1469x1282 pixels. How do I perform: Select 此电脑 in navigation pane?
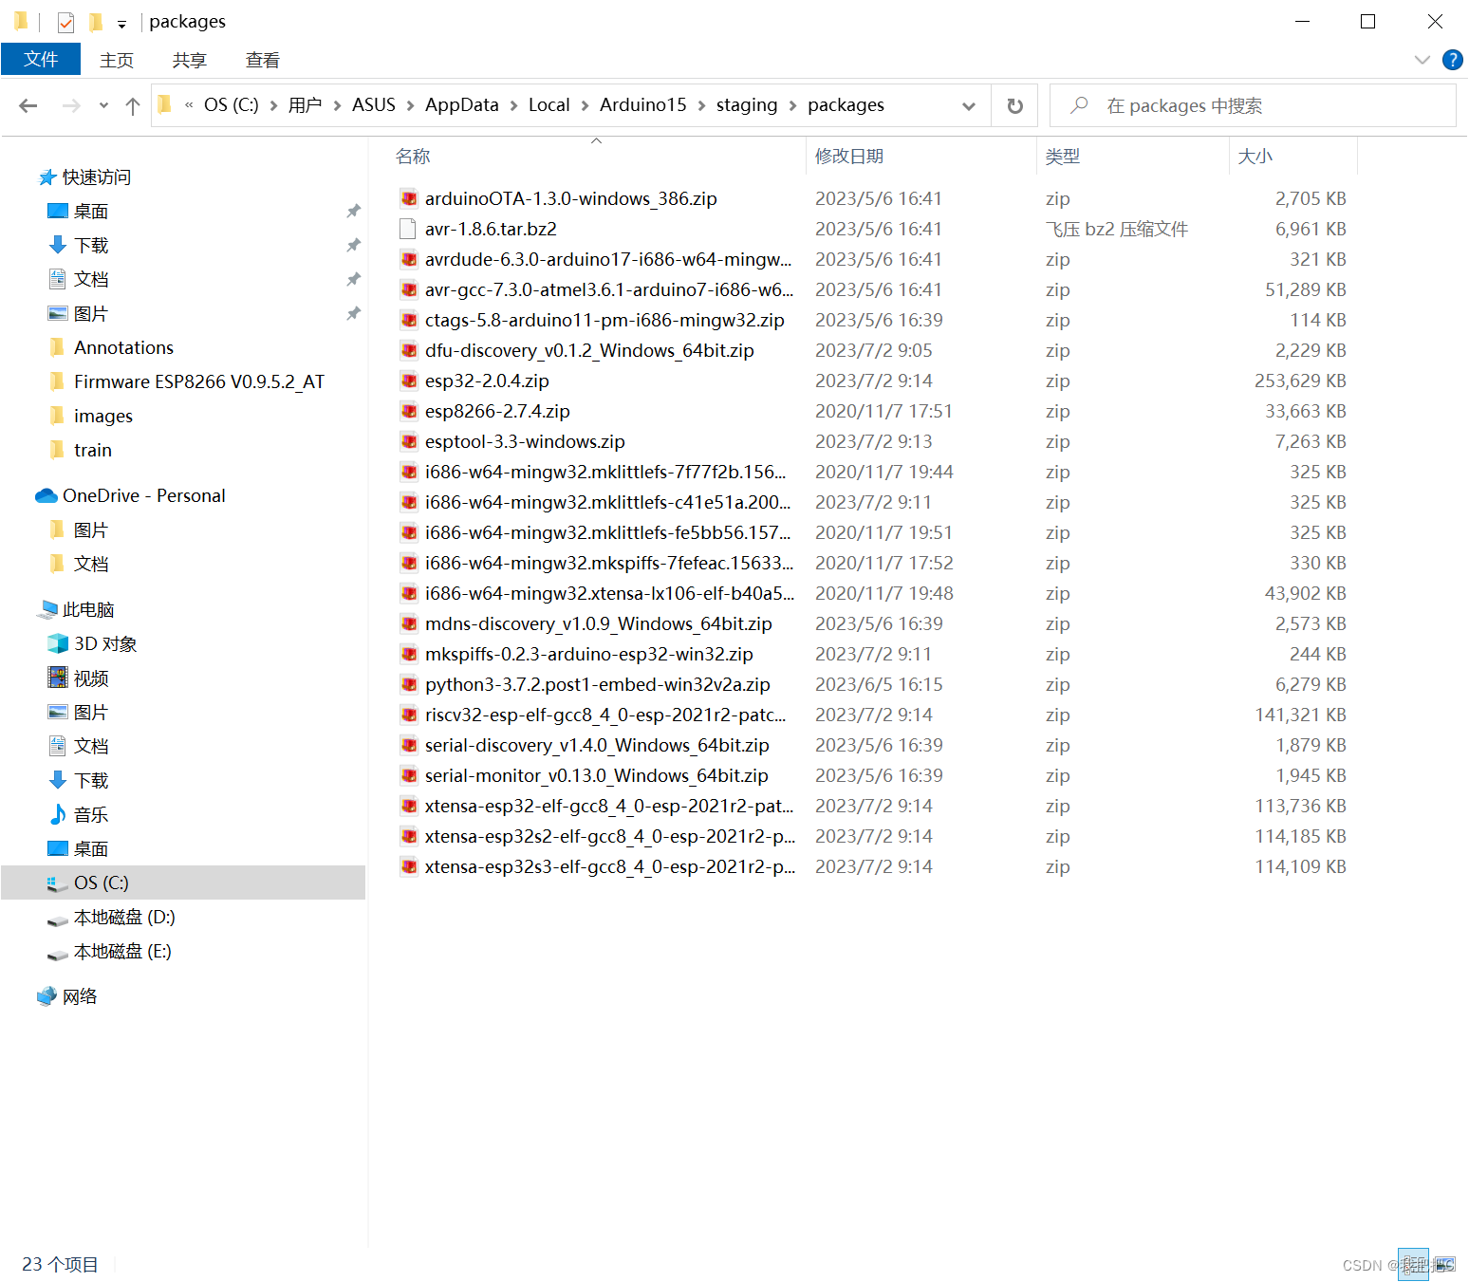click(x=88, y=609)
